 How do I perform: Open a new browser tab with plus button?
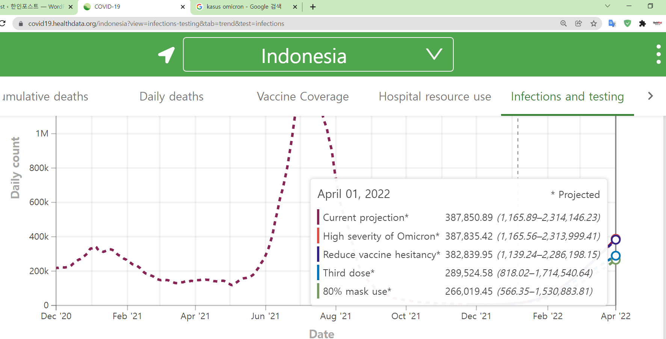click(313, 7)
